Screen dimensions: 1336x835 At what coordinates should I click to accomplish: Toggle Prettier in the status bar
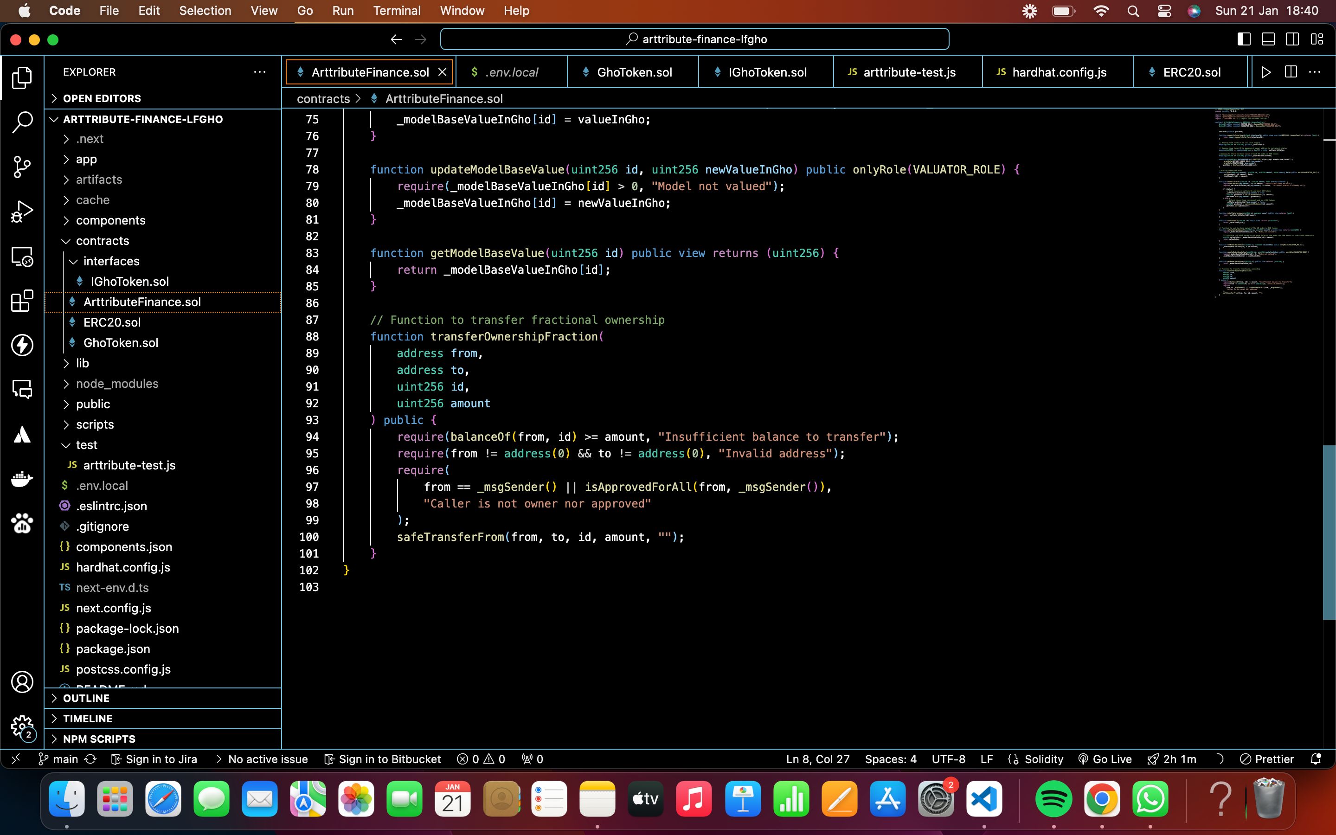[1266, 759]
